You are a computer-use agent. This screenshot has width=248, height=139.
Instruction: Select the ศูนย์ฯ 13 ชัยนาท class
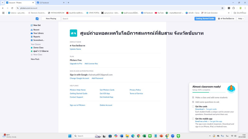[40, 51]
